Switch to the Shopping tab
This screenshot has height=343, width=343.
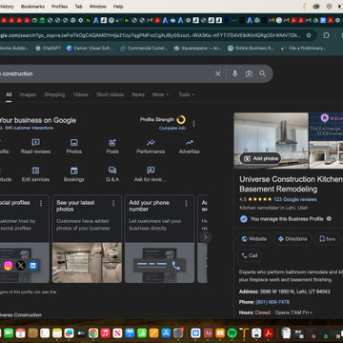54,94
